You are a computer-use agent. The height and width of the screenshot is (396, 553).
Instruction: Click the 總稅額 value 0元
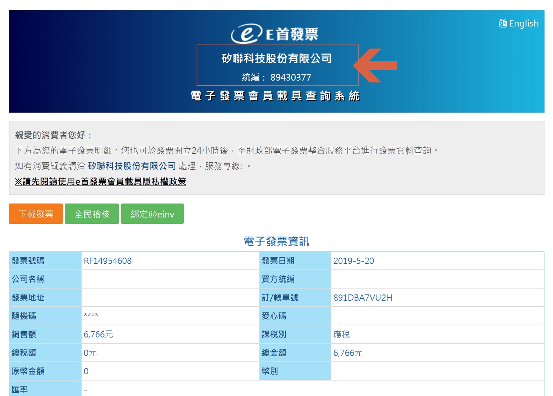(90, 353)
